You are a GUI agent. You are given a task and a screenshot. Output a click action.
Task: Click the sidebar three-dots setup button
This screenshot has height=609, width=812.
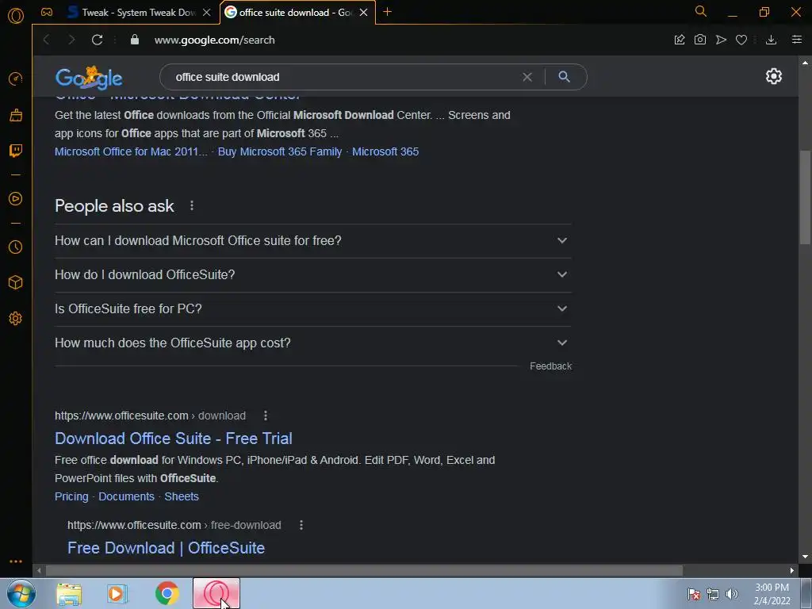pos(16,561)
